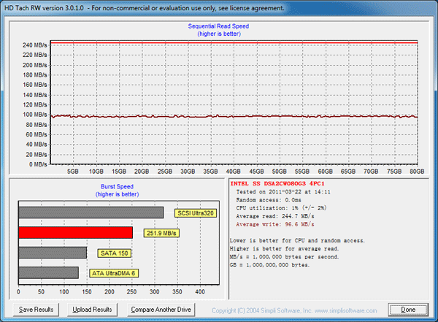The width and height of the screenshot is (438, 322).
Task: Select the gray SATA 150 bar
Action: [x=52, y=253]
